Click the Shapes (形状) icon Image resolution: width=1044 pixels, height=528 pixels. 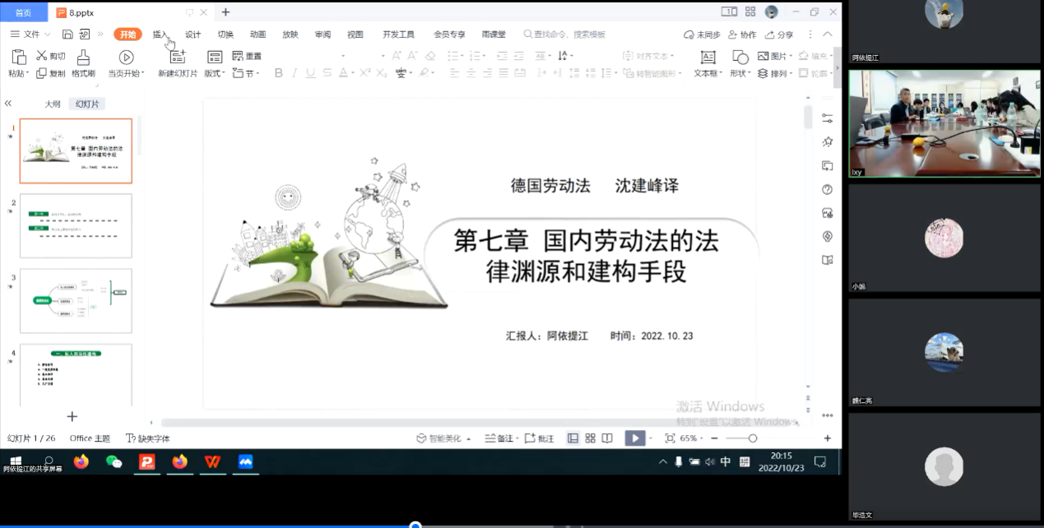click(740, 58)
